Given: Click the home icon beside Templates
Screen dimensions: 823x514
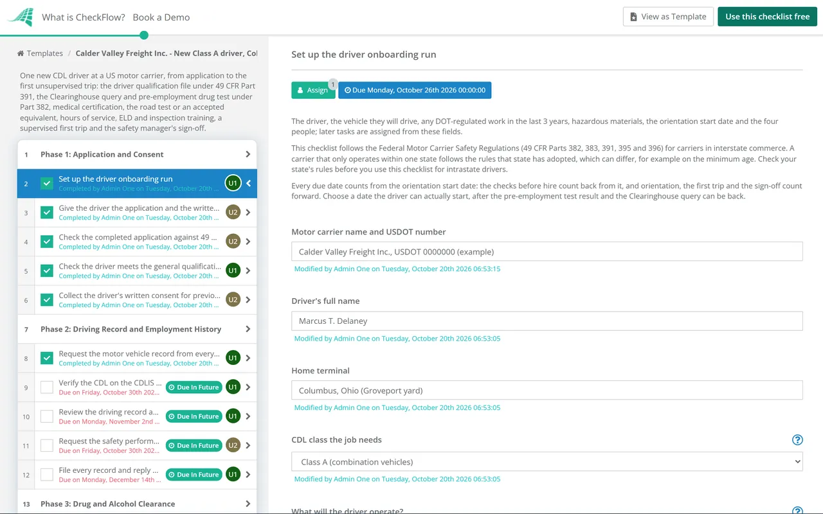Looking at the screenshot, I should pos(21,53).
